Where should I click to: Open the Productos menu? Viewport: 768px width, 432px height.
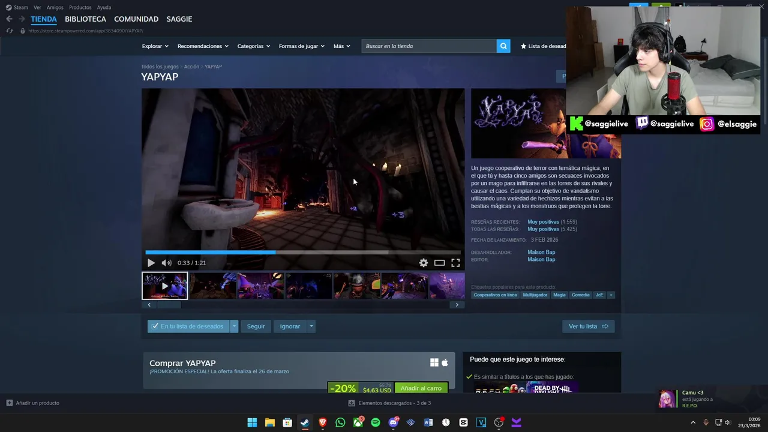(x=80, y=7)
